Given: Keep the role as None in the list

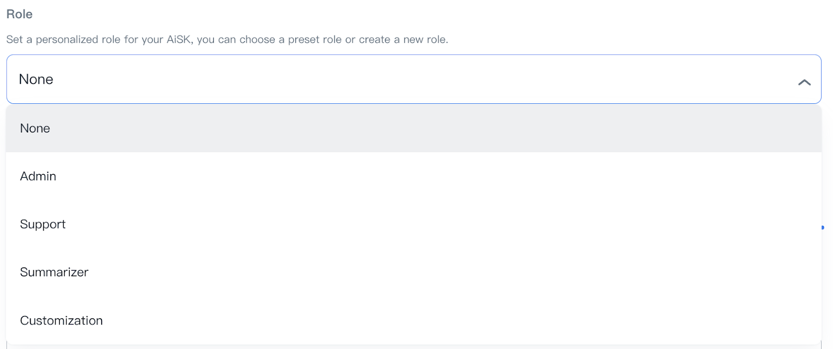Looking at the screenshot, I should point(35,128).
